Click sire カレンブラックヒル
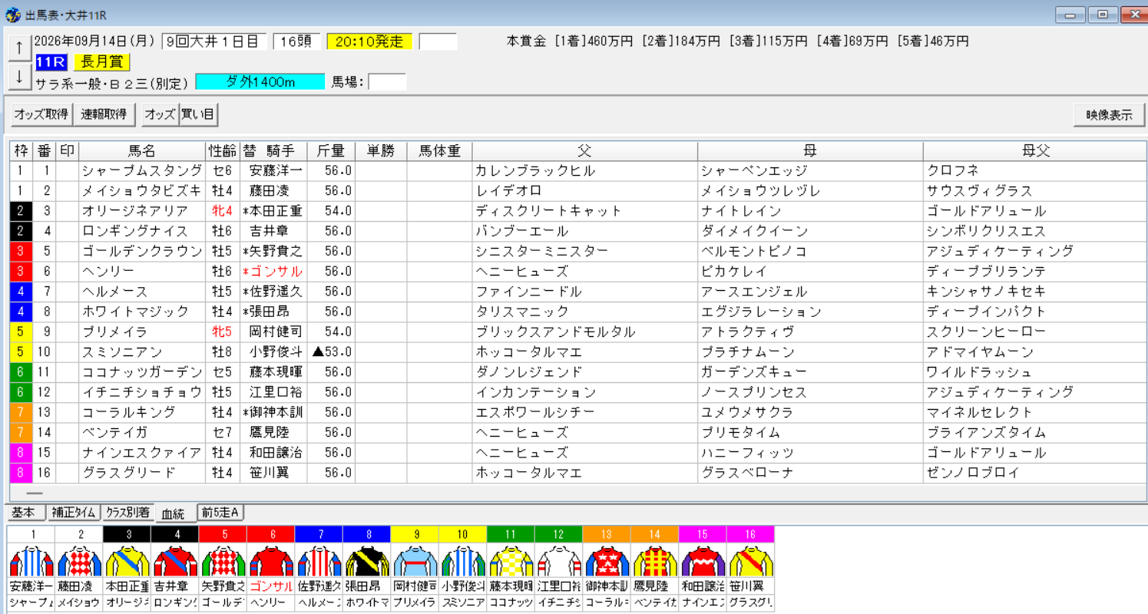 coord(535,171)
